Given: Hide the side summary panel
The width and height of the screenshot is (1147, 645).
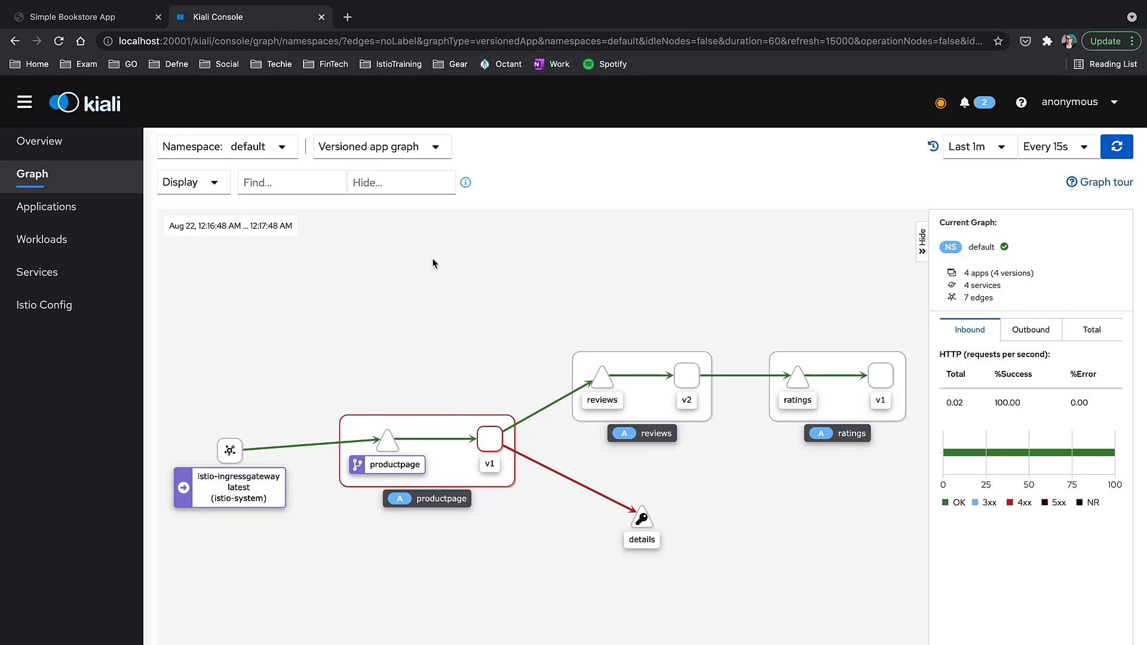Looking at the screenshot, I should click(x=922, y=241).
